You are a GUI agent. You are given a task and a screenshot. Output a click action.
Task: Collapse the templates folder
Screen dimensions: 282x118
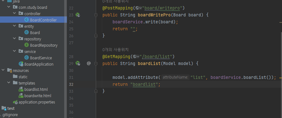point(9,83)
